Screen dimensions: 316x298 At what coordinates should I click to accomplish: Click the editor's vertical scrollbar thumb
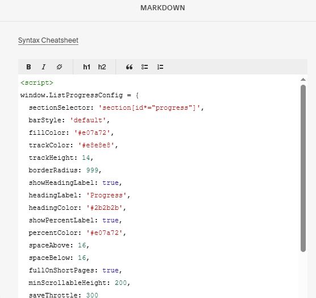[x=303, y=168]
